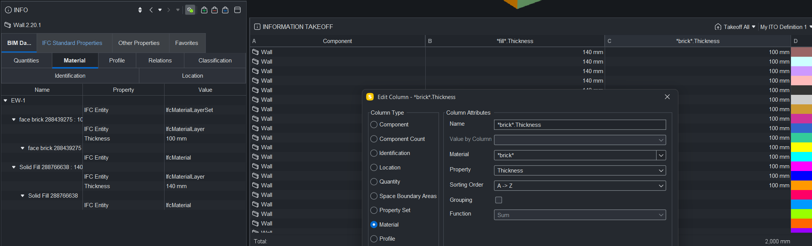Open the Identification sub-tab

tap(70, 76)
